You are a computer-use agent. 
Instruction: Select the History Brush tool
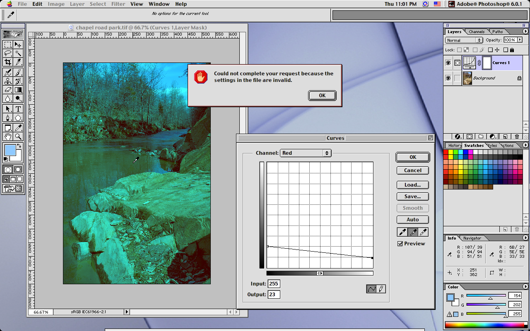point(18,81)
